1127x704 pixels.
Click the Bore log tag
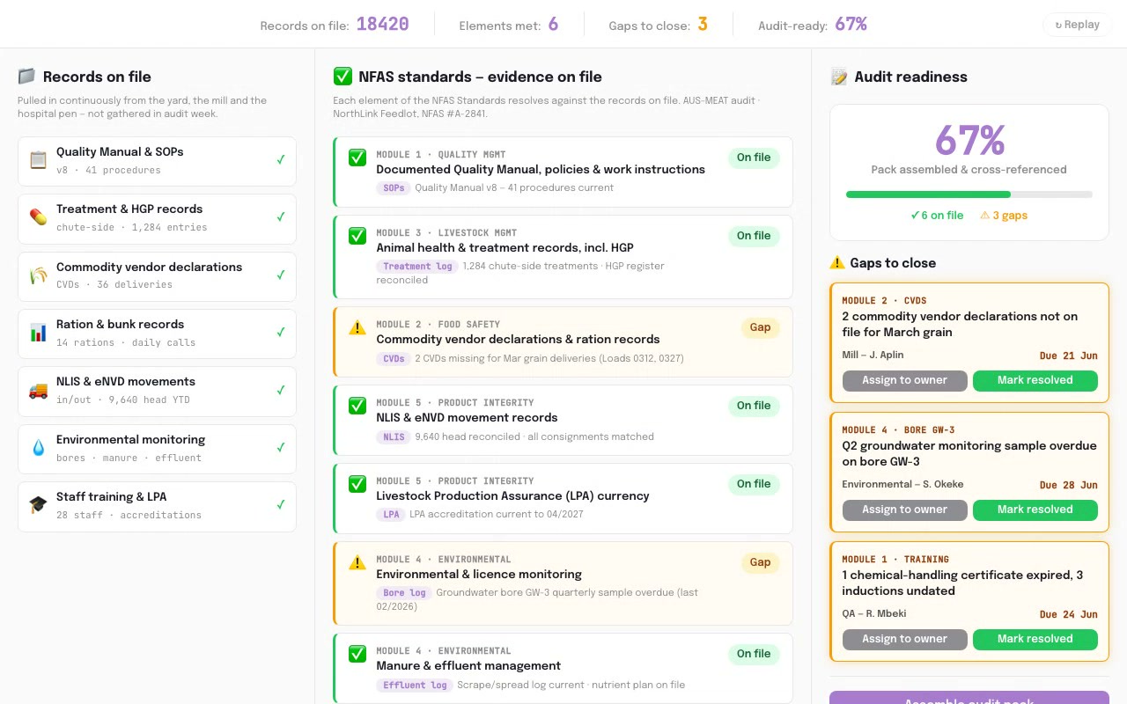(x=404, y=592)
